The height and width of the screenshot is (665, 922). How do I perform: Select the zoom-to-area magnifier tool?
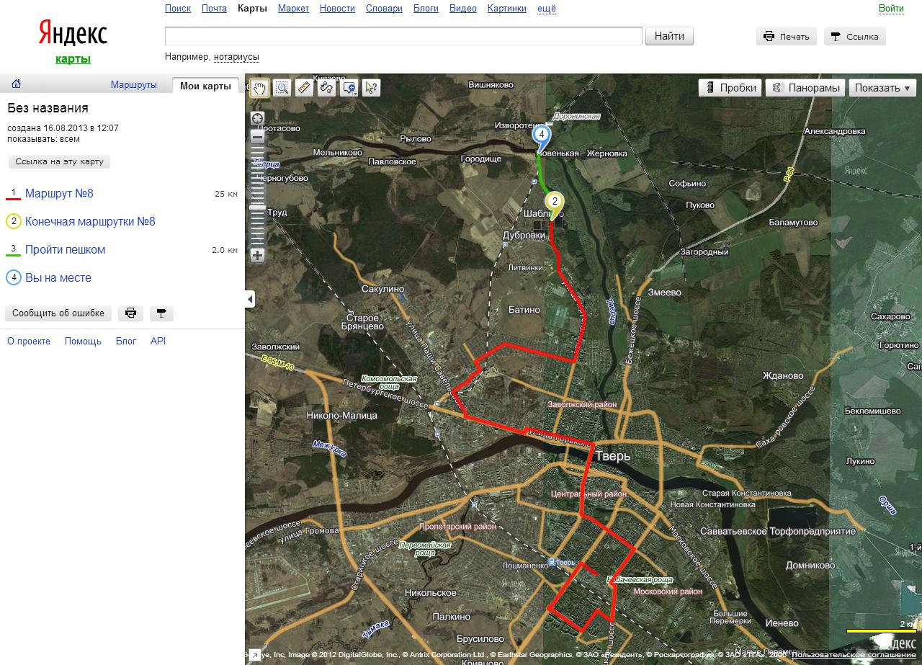282,88
